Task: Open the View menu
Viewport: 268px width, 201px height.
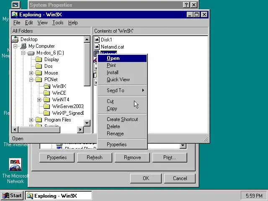Action: (x=43, y=23)
